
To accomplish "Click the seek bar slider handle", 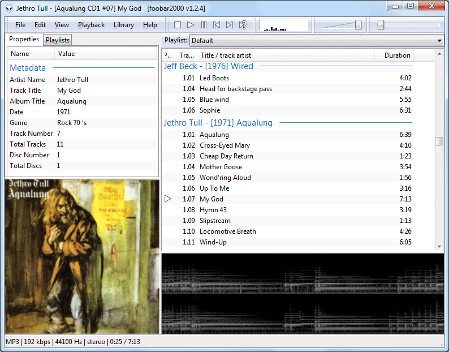I will (x=381, y=25).
